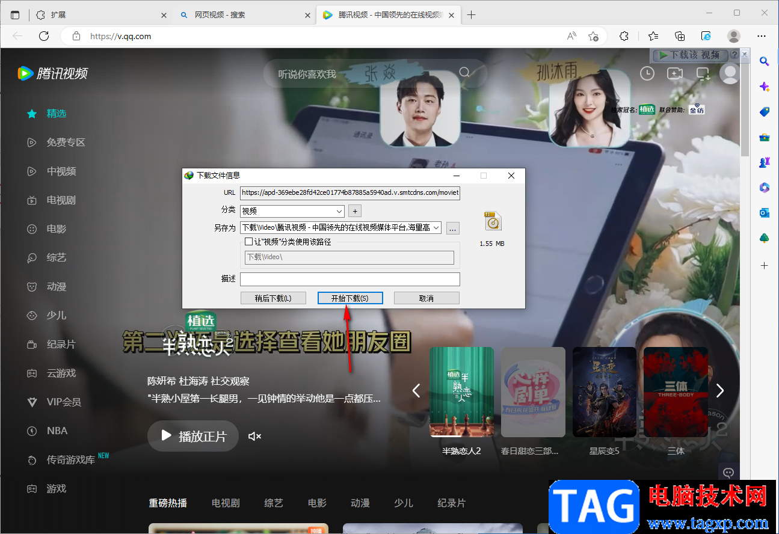The width and height of the screenshot is (779, 534).
Task: Click the 下载该视频 button above the video
Action: 690,55
